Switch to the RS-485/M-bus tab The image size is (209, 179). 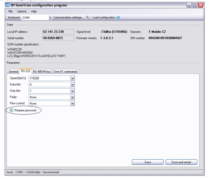42,72
